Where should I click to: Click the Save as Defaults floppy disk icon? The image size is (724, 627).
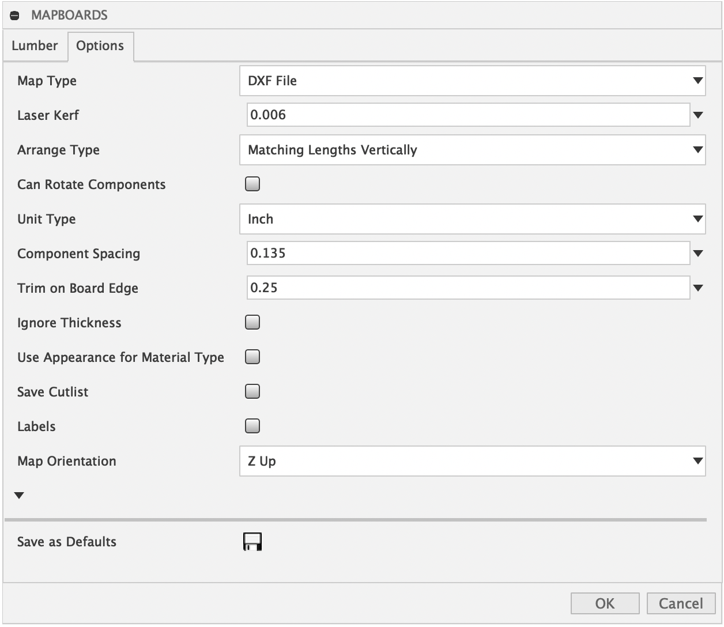252,542
